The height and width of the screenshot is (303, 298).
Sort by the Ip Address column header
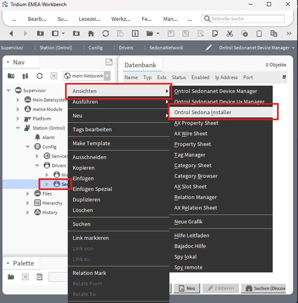click(x=226, y=77)
